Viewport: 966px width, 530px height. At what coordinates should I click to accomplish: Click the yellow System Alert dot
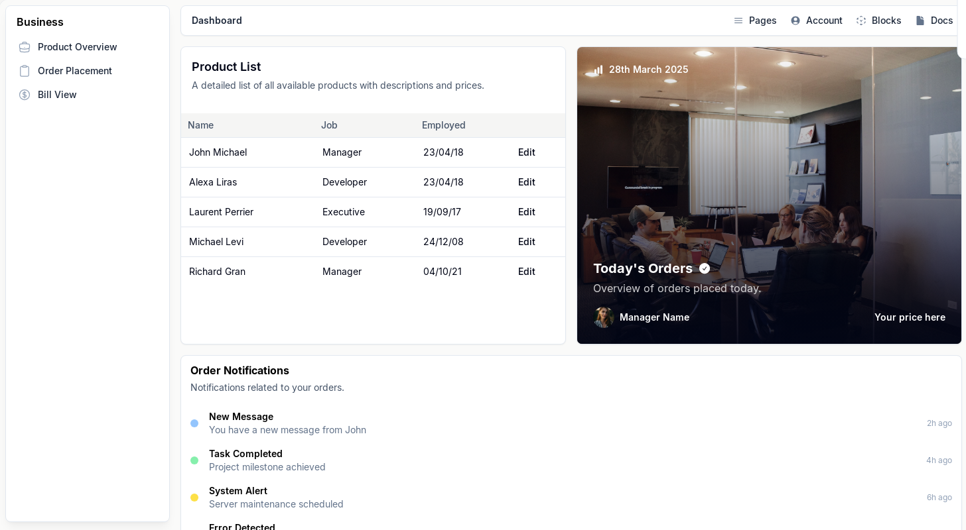coord(194,498)
